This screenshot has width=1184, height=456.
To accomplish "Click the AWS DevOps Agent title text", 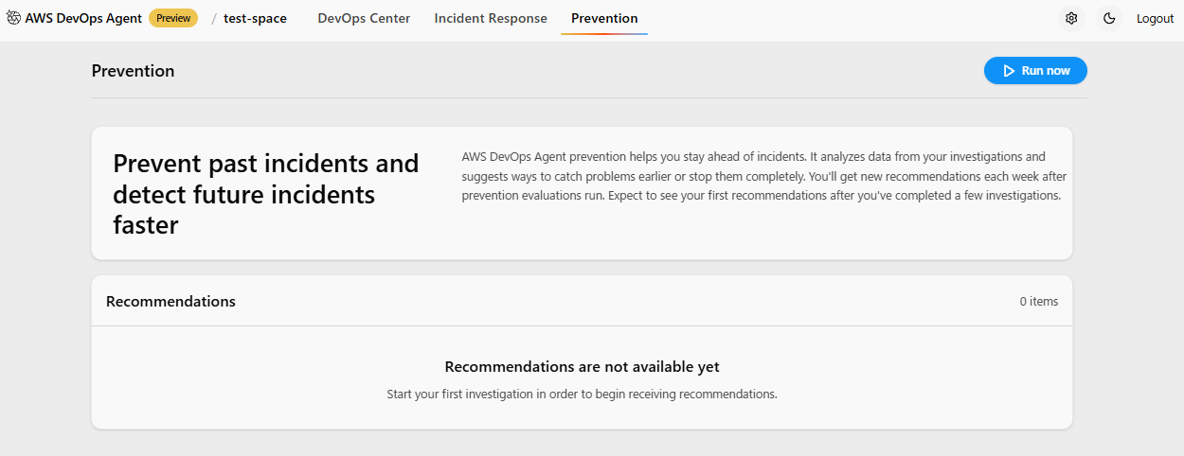I will pos(83,18).
